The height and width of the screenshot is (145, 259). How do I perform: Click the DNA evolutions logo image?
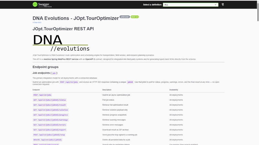point(61,43)
